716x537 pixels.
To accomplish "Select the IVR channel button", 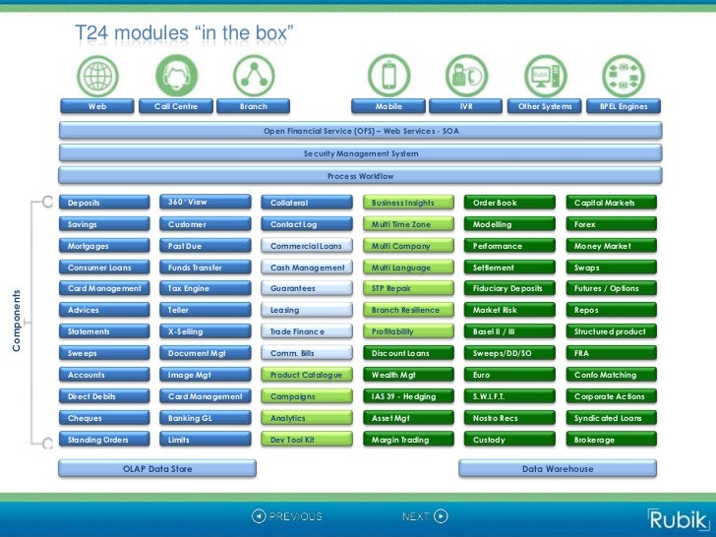I will coord(466,106).
